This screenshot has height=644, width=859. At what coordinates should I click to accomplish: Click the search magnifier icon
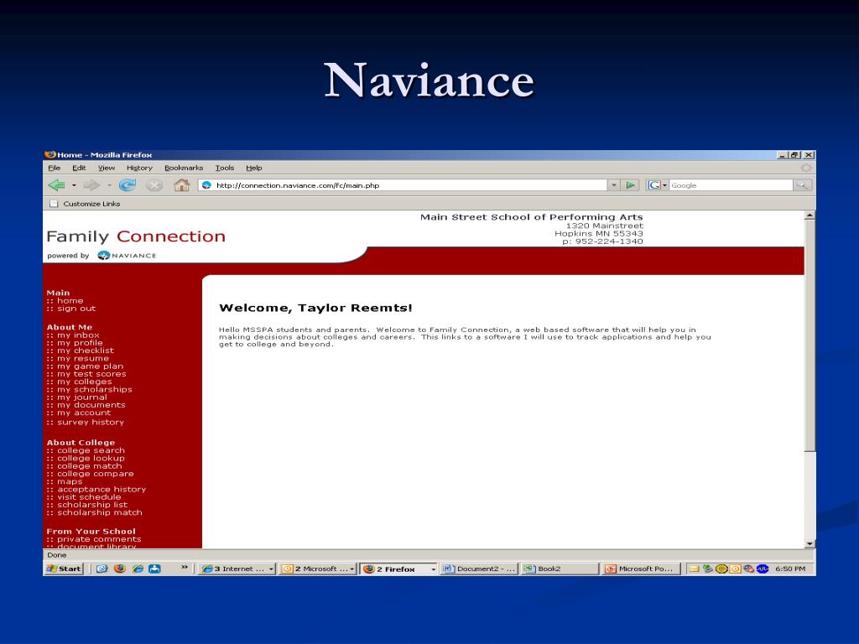tap(802, 185)
